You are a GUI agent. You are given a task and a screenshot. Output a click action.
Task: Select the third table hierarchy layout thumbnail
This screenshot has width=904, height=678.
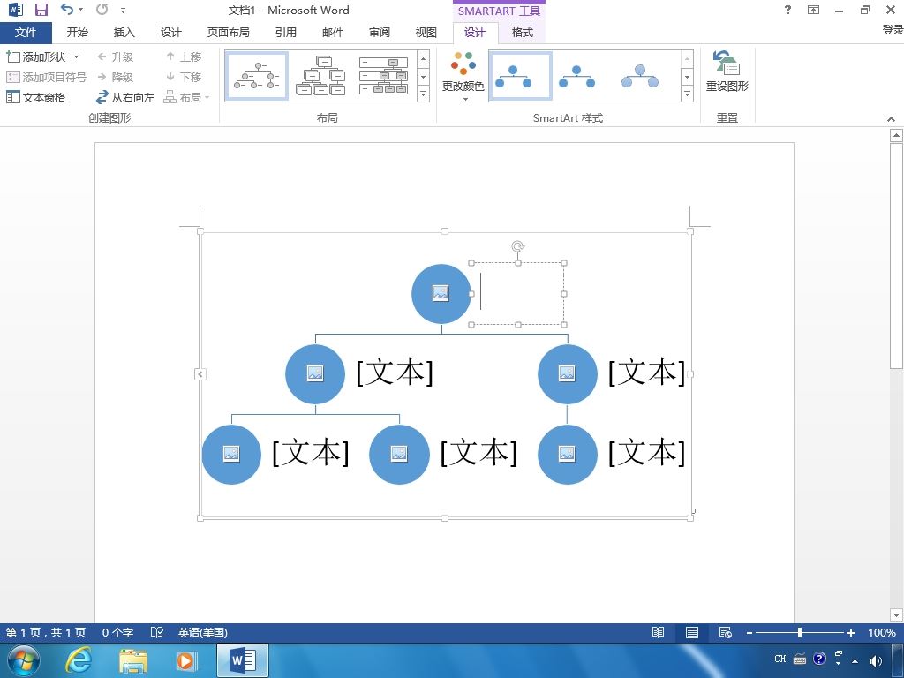tap(383, 76)
